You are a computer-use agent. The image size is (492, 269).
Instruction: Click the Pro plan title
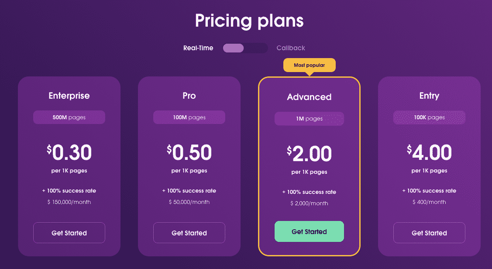pos(189,96)
